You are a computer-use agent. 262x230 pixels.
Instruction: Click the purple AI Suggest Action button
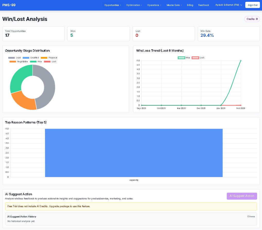[x=242, y=196]
